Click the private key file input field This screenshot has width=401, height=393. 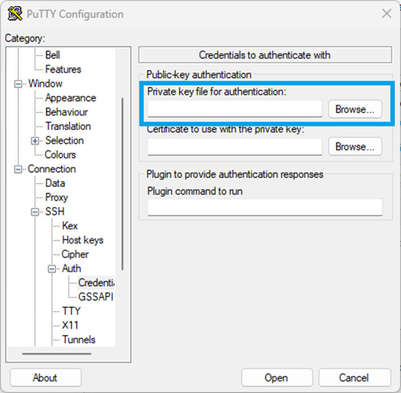click(235, 109)
